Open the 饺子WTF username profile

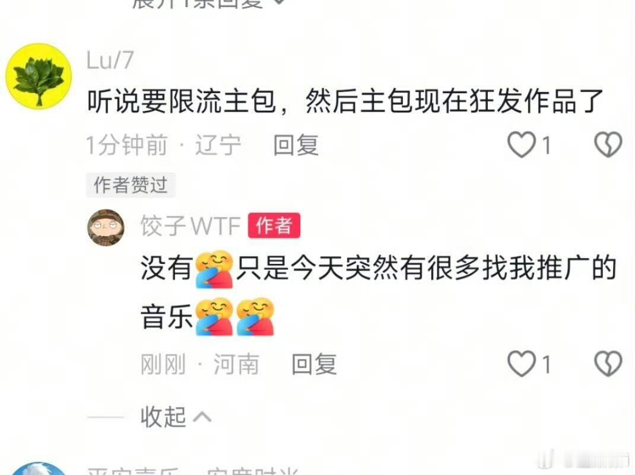tap(190, 225)
